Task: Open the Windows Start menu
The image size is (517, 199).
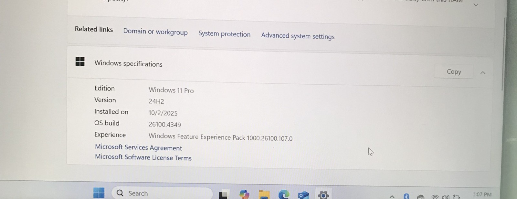Action: (99, 193)
